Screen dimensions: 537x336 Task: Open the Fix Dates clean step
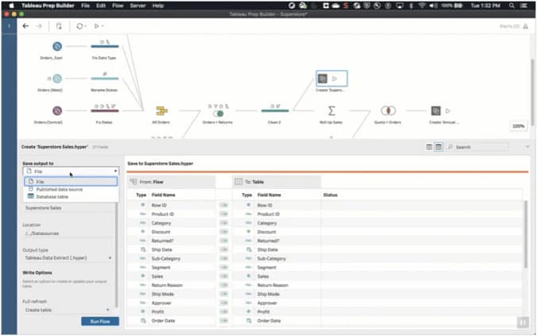click(x=104, y=110)
